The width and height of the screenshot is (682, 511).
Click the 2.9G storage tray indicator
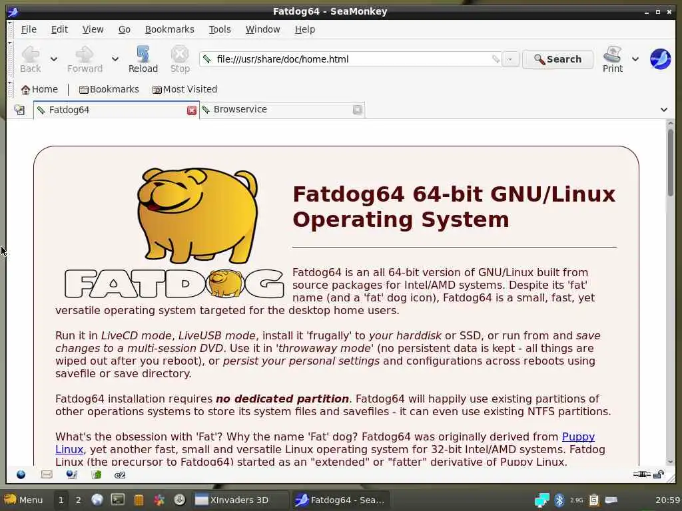click(576, 500)
